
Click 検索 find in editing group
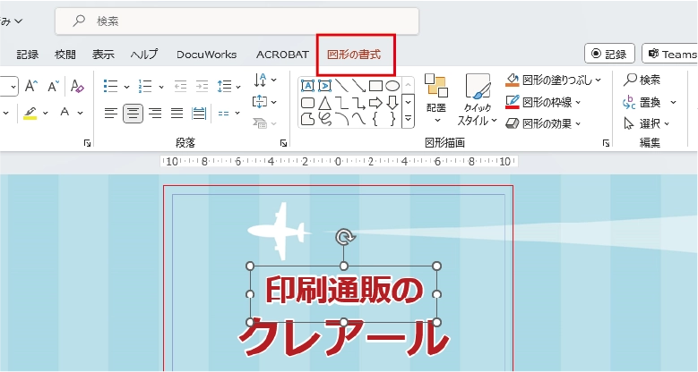642,80
